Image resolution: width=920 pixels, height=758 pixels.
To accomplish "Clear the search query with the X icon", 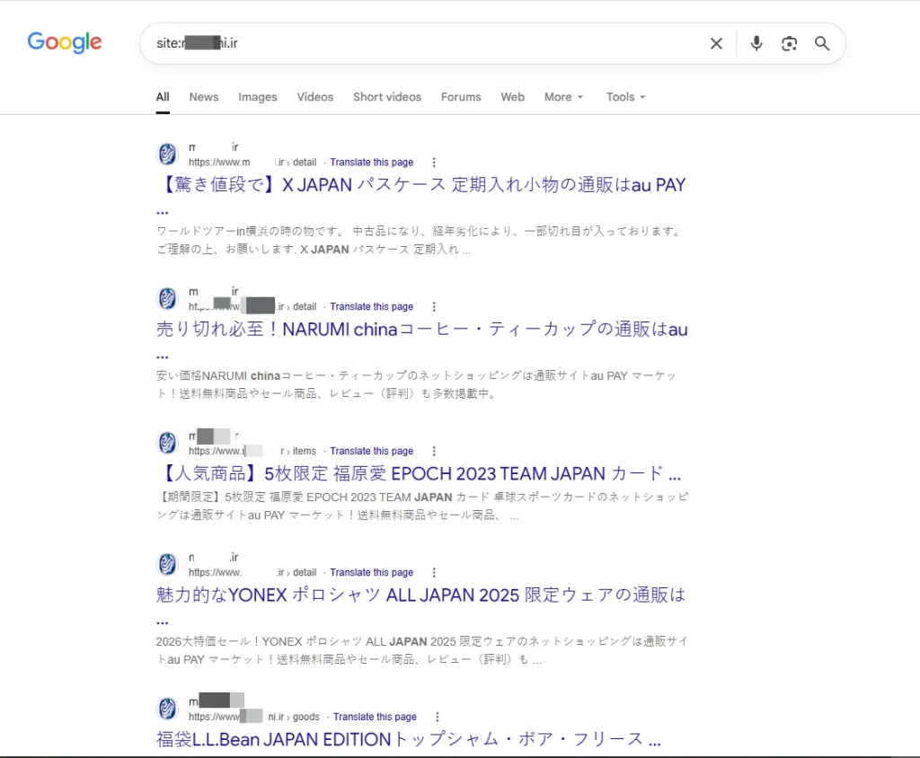I will [716, 43].
